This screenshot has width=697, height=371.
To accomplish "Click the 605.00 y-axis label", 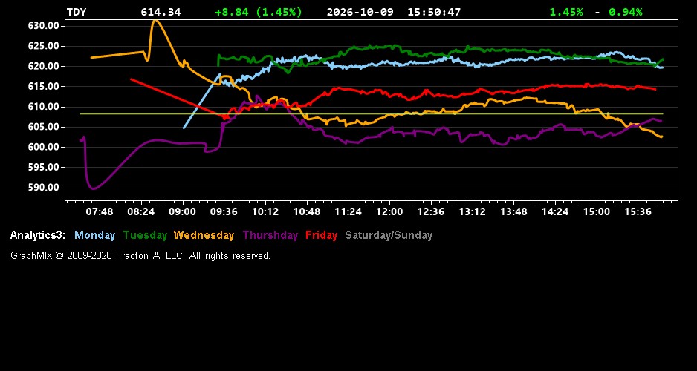I will pos(44,127).
